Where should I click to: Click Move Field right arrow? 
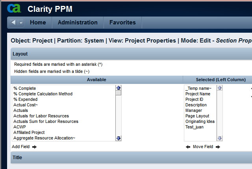coord(218,147)
